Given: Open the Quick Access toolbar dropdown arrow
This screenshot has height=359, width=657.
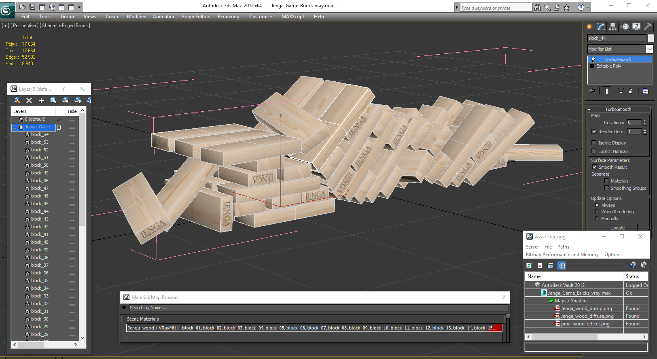Looking at the screenshot, I should pos(79,7).
